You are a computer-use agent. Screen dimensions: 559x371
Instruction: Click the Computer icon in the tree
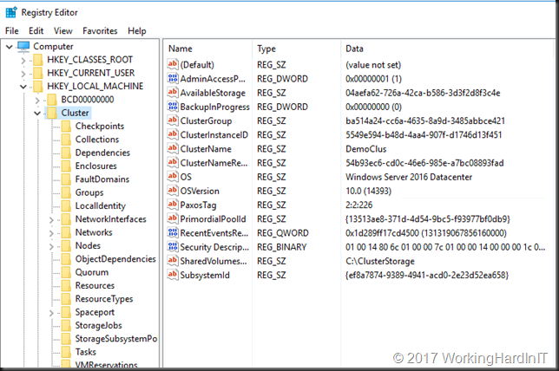pyautogui.click(x=23, y=46)
